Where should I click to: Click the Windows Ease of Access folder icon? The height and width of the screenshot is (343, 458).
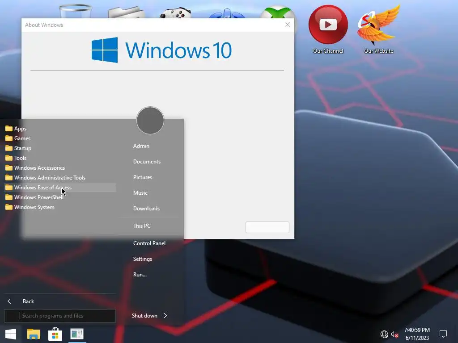coord(9,188)
